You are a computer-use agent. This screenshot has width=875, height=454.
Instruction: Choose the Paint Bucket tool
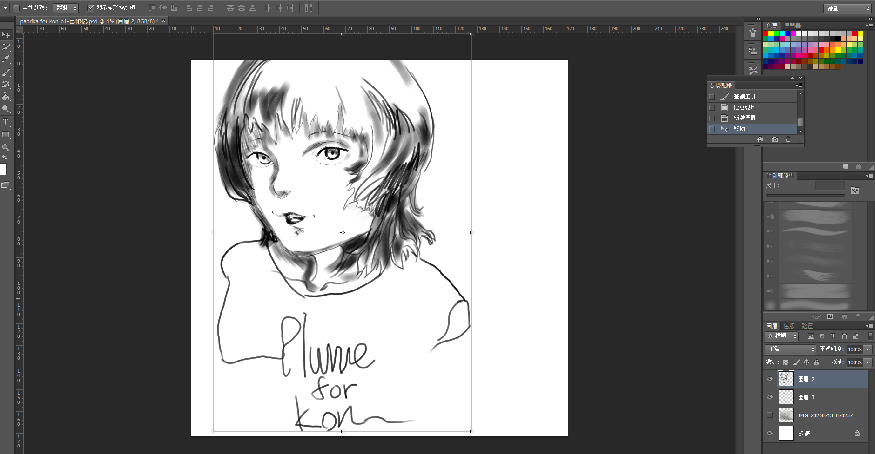6,97
